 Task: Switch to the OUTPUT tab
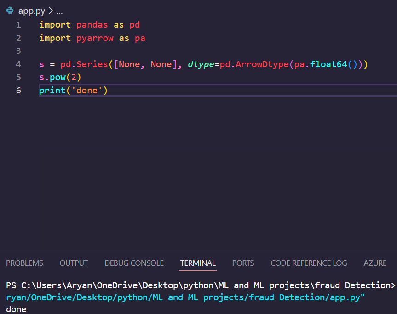point(74,263)
